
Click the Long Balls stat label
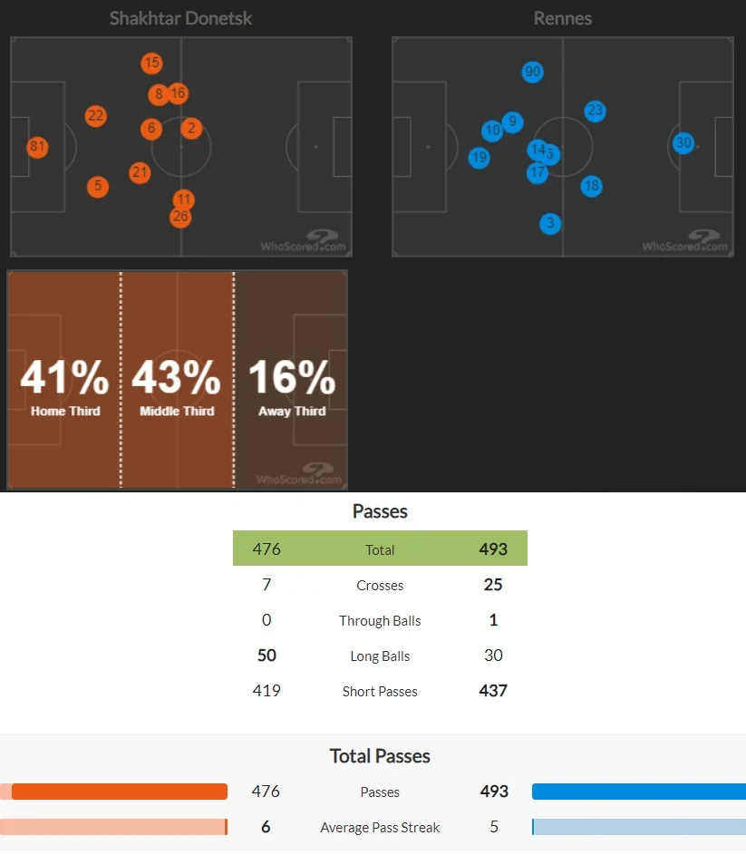(x=380, y=656)
